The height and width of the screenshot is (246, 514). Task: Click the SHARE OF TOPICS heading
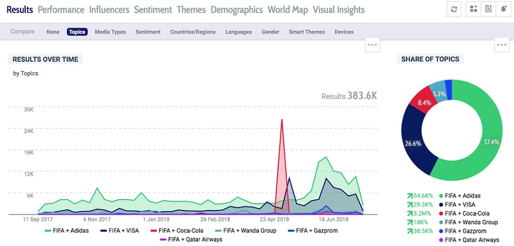[430, 59]
